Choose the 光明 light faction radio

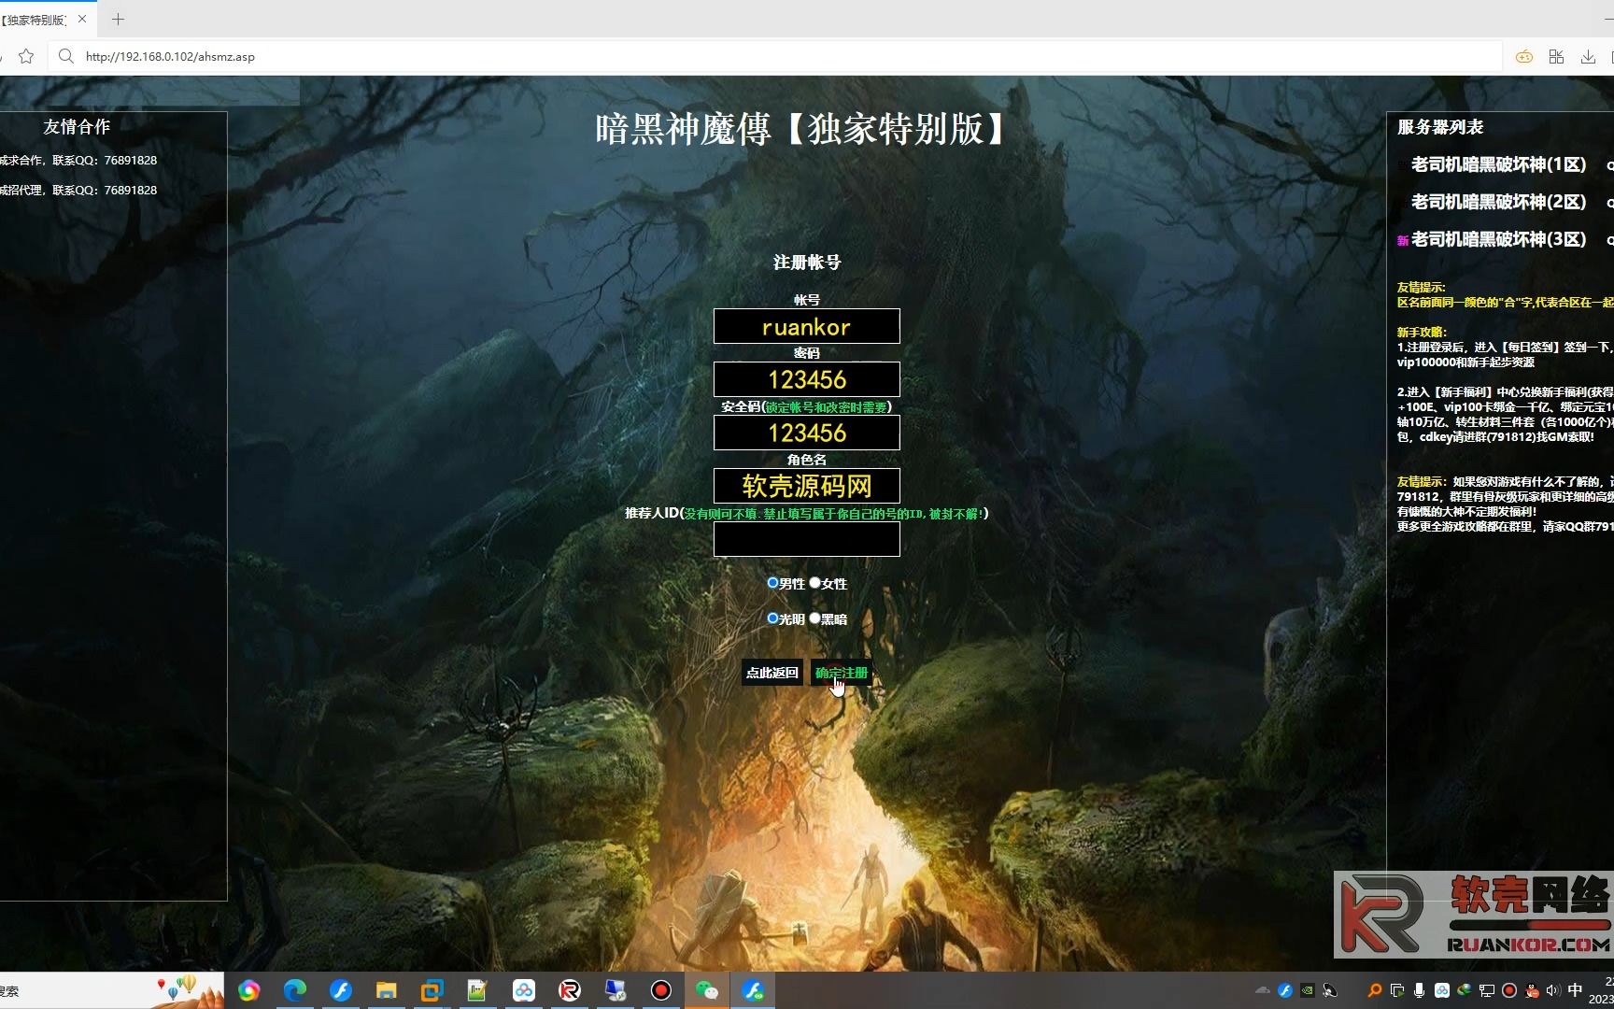[772, 618]
